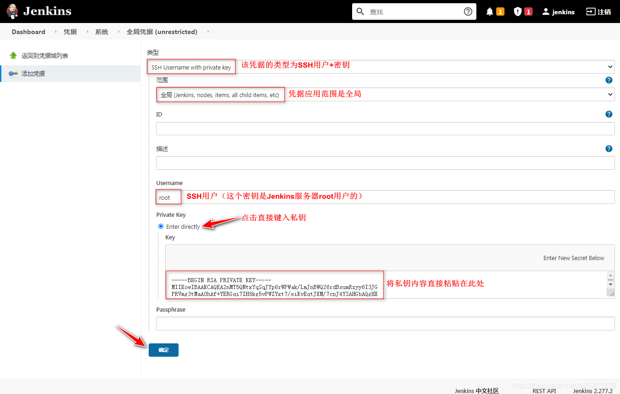The width and height of the screenshot is (620, 394).
Task: Focus the 查找 search box
Action: pos(414,12)
